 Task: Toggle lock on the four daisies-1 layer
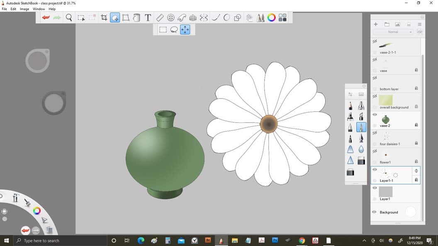[416, 143]
